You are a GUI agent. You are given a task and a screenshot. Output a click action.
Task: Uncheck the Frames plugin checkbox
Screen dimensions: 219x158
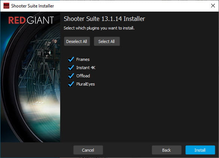(x=71, y=59)
